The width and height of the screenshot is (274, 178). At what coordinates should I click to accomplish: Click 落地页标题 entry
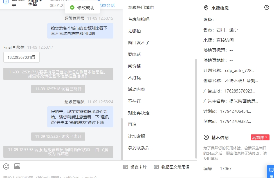218,50
